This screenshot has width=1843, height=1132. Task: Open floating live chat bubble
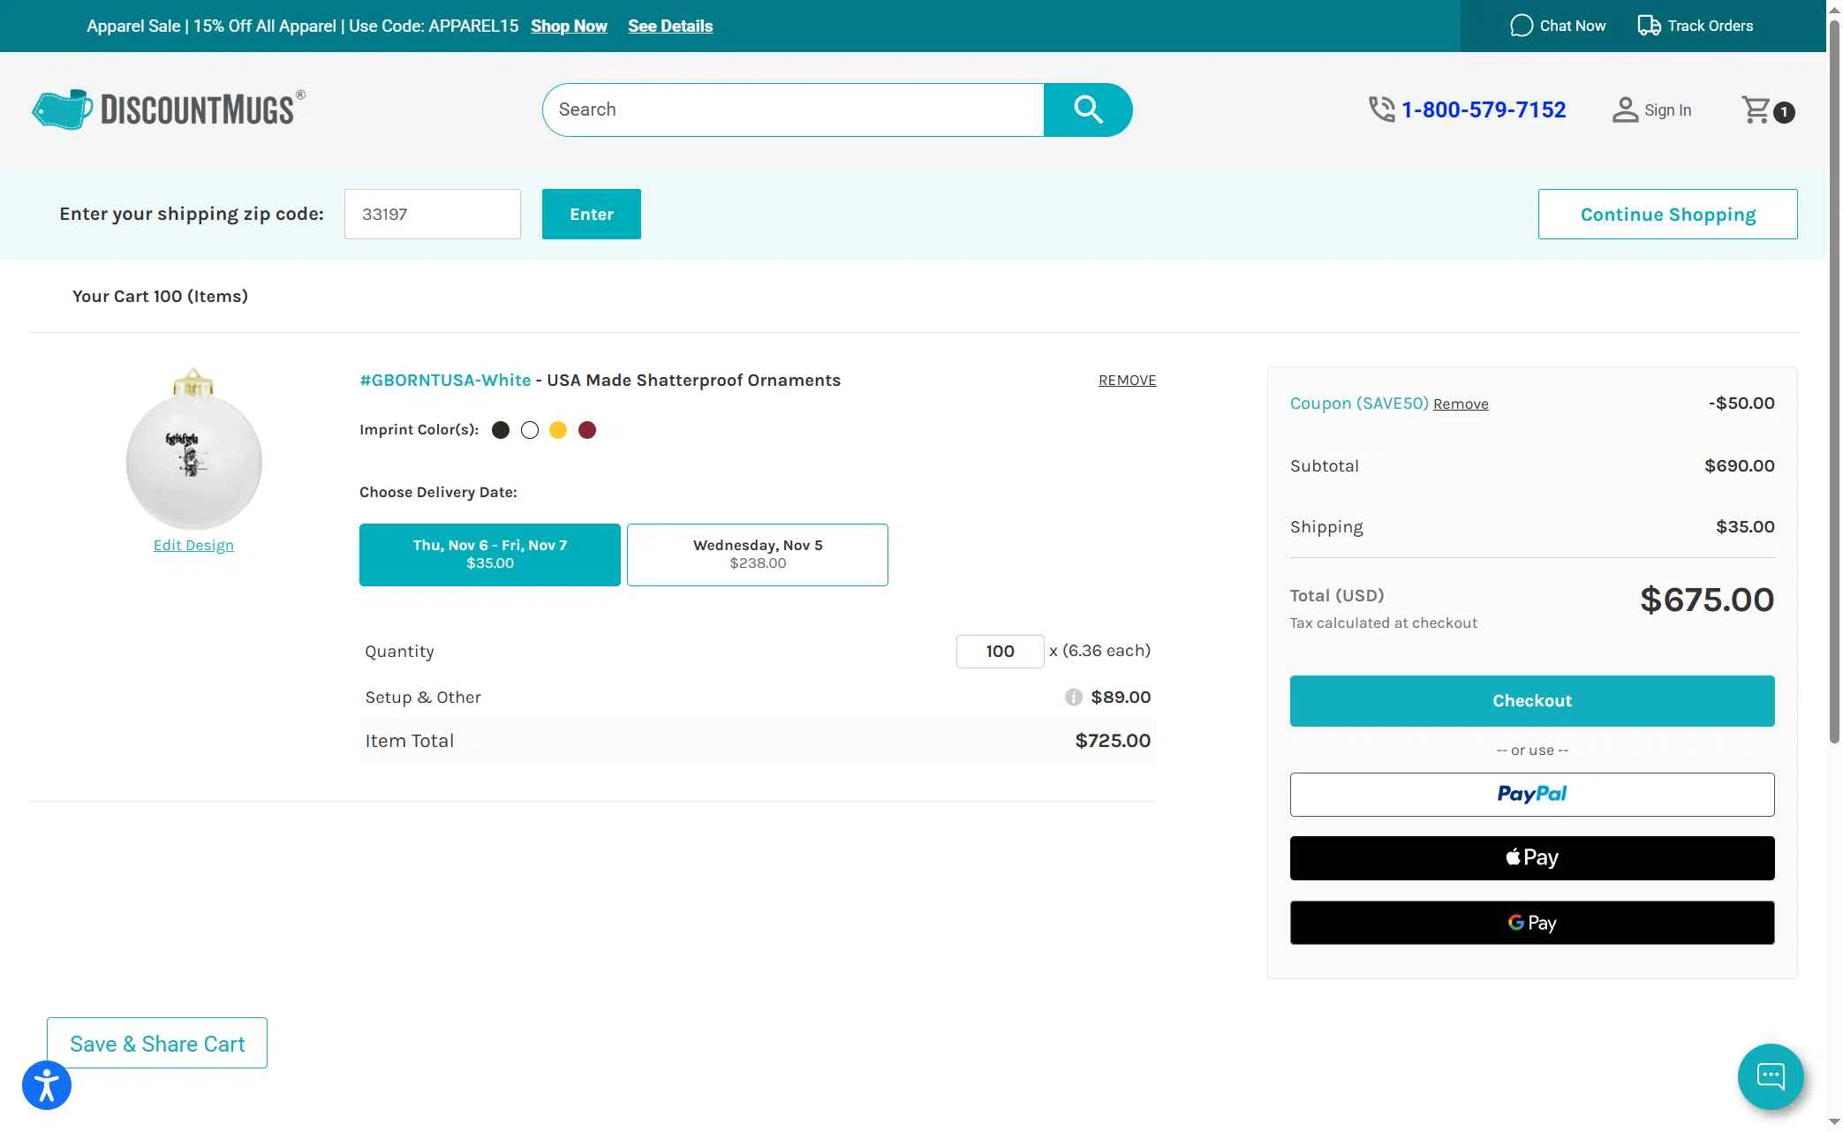1770,1075
